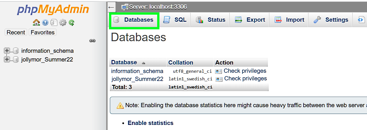
Task: Expand the jollymor_Summer22 tree node
Action: (7, 60)
